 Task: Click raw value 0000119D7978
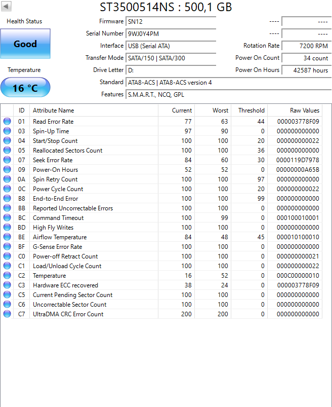(x=298, y=160)
